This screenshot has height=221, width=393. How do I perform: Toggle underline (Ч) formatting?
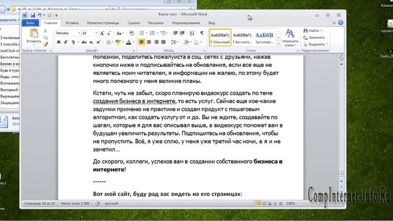[73, 42]
